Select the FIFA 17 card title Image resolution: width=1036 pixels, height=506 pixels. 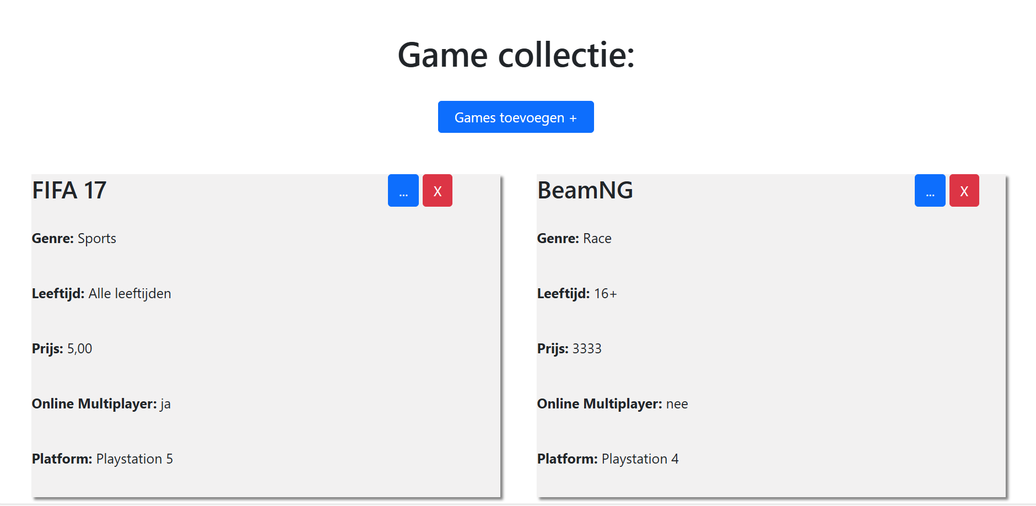click(x=69, y=191)
